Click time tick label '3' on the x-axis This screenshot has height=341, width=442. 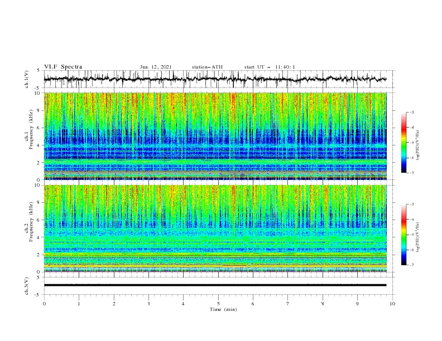148,304
